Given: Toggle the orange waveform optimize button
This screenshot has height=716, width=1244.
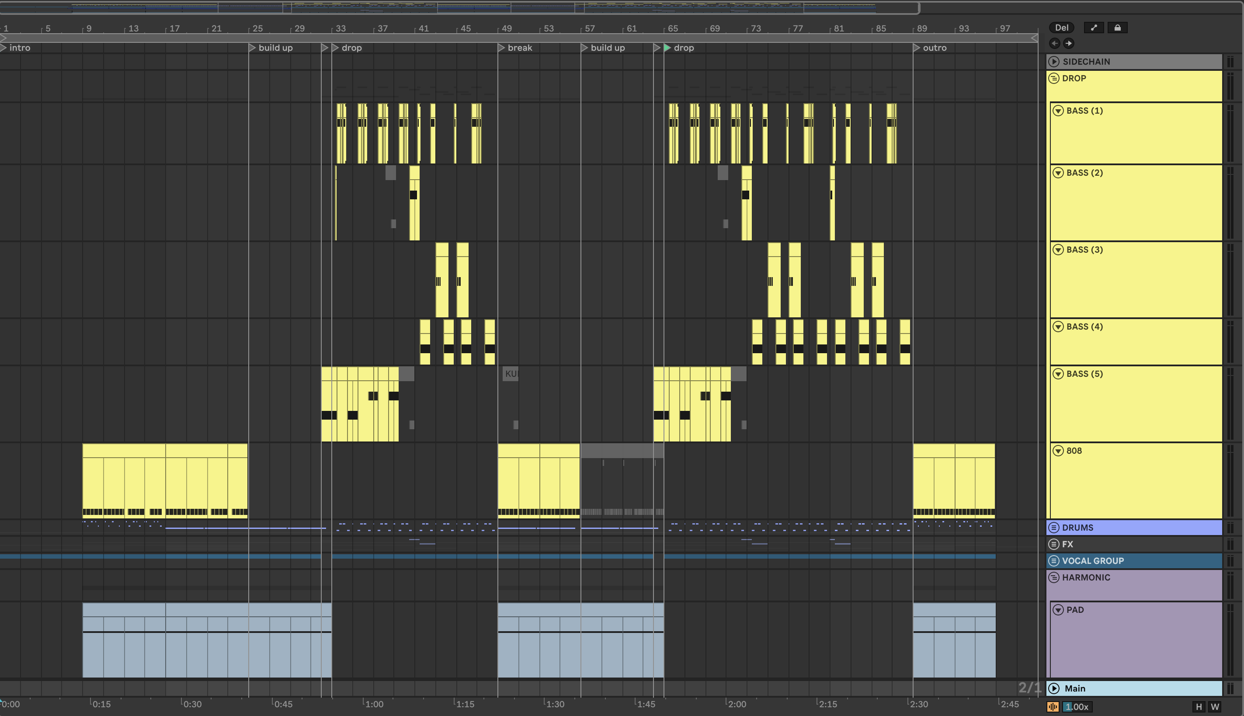Looking at the screenshot, I should click(1053, 707).
